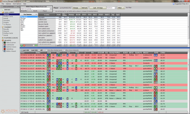Launch Leak Buster from HM Apps
Image resolution: width=190 pixels, height=114 pixels.
tap(5, 45)
